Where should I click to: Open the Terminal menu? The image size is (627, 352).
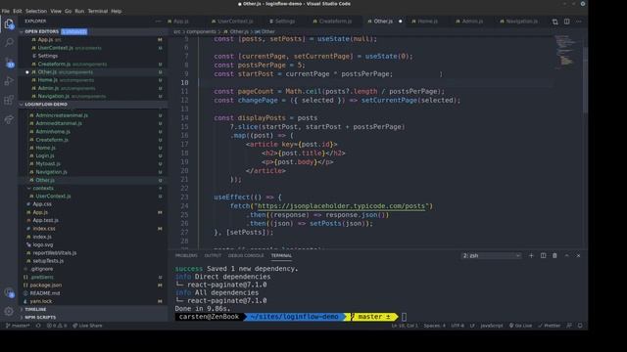(98, 11)
